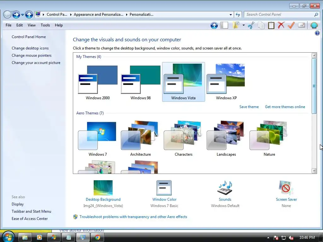This screenshot has height=242, width=323.
Task: Click the theme list scroll up arrow
Action: [314, 55]
